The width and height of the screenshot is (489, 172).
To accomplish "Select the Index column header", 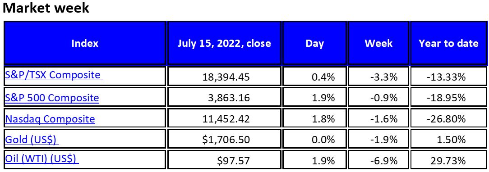I will click(85, 43).
